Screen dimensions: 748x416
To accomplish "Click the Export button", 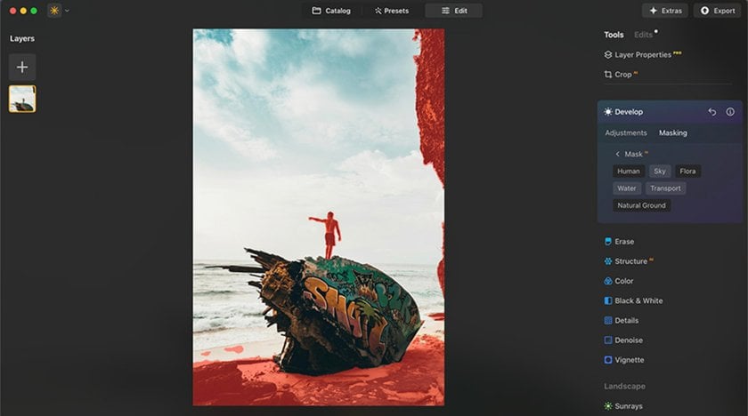I will pos(717,11).
